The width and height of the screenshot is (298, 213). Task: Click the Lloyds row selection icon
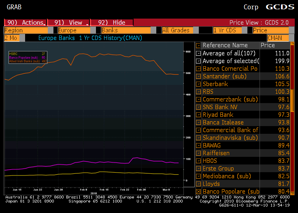point(198,184)
